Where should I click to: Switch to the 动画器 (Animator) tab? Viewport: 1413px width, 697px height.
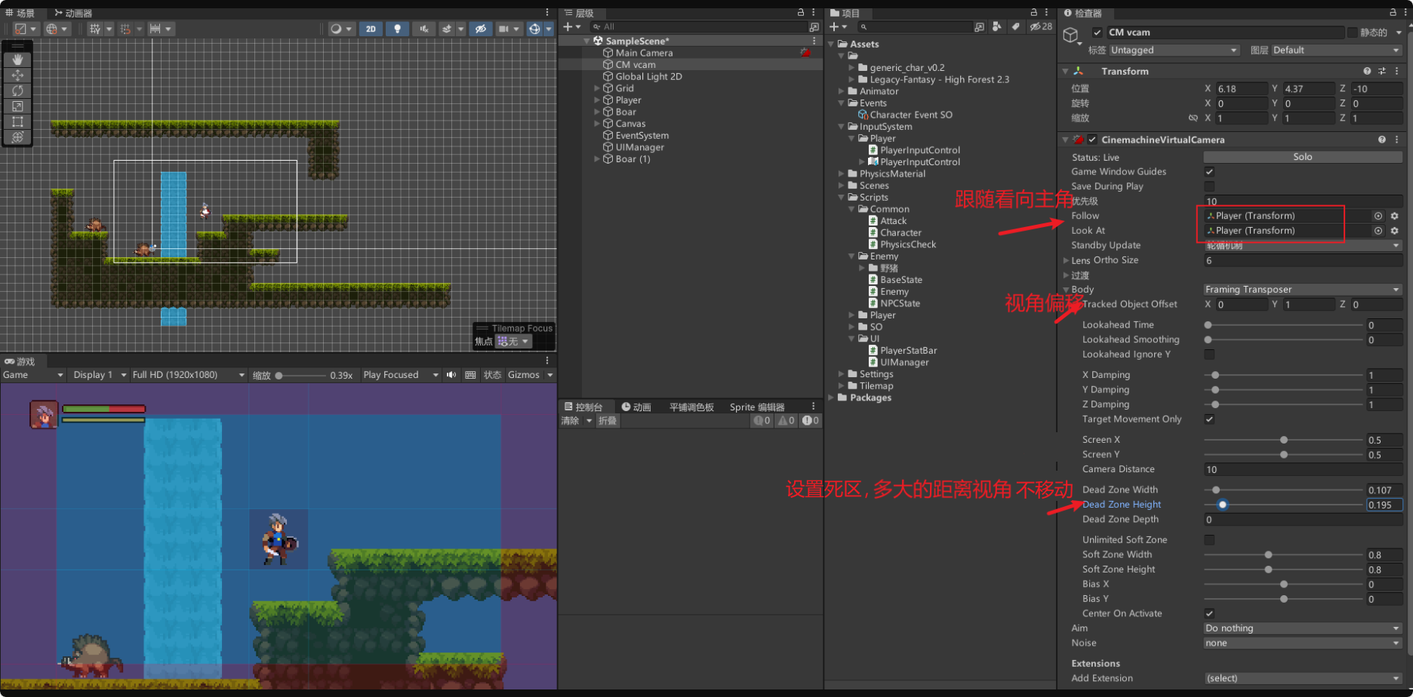[x=73, y=13]
